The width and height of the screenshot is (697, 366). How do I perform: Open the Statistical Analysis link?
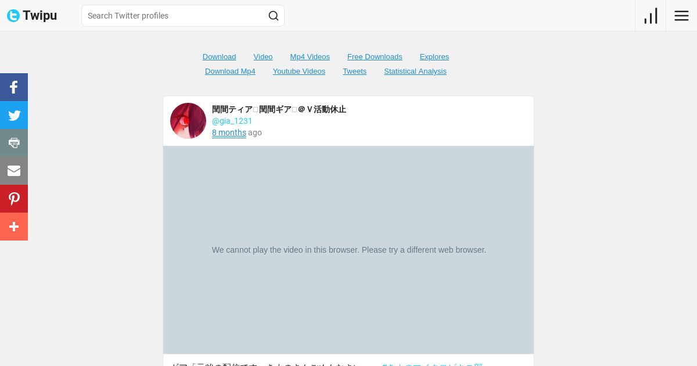(415, 71)
